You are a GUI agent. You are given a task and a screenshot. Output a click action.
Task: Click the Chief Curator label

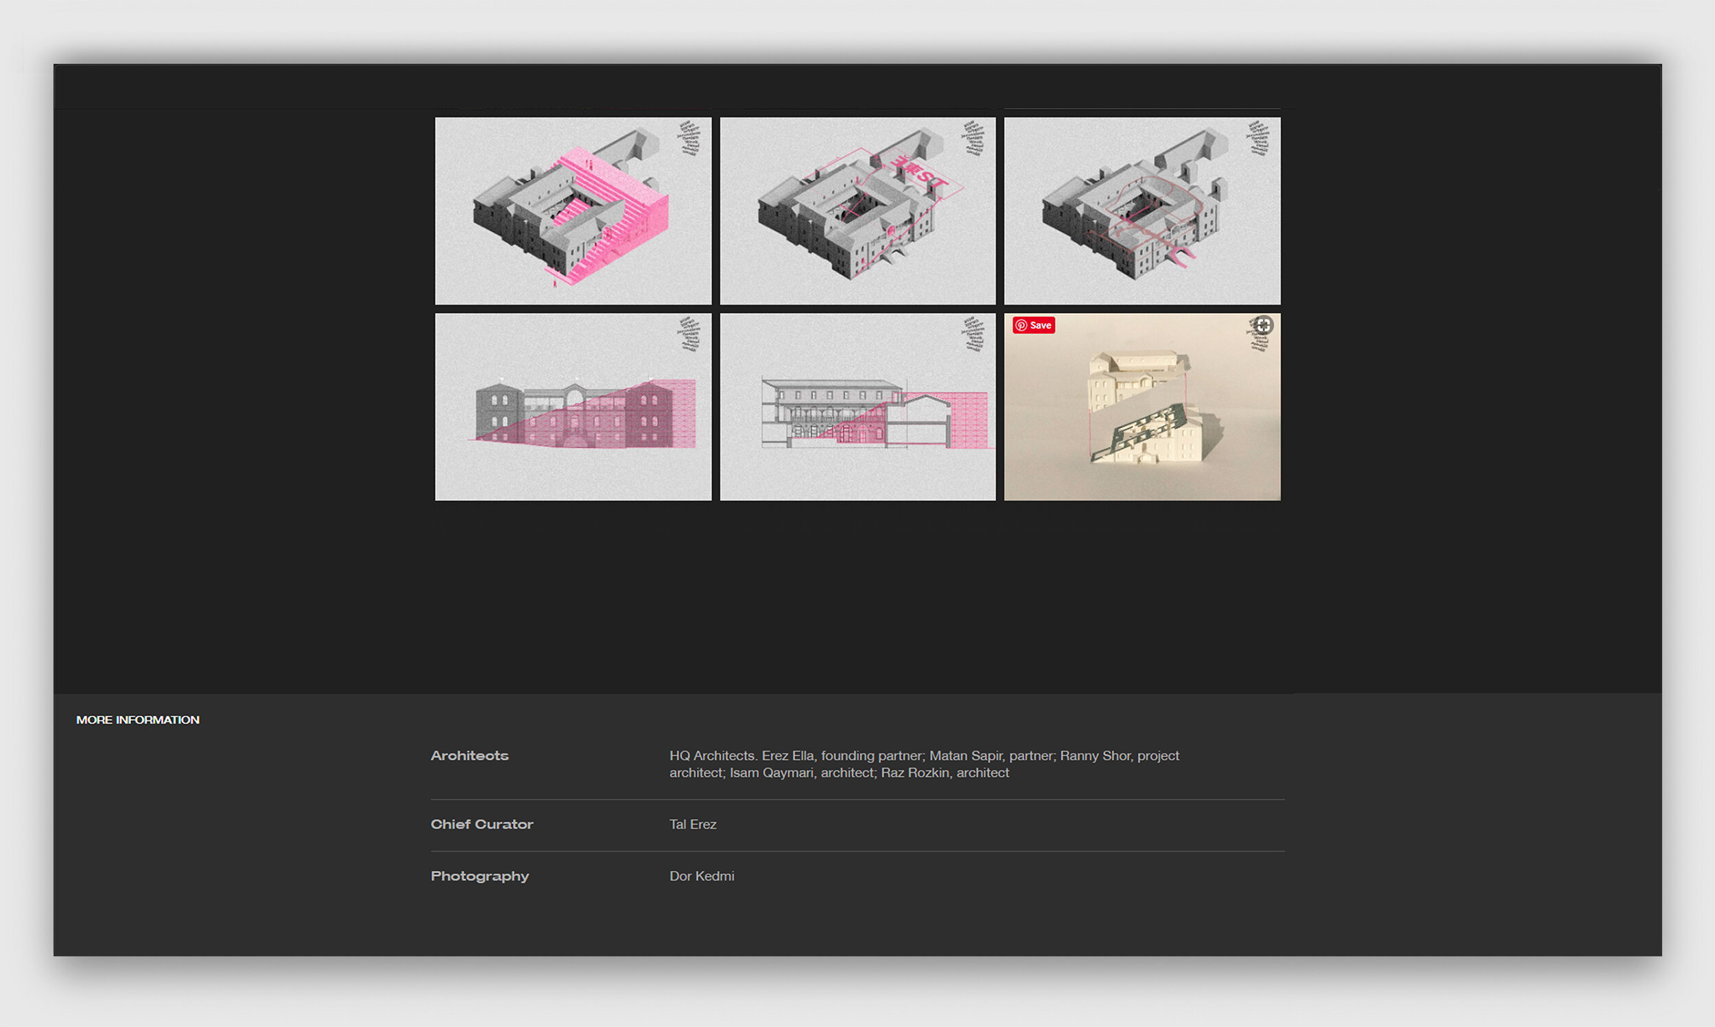coord(482,824)
